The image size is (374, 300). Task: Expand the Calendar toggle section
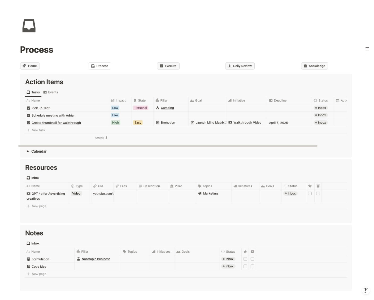click(28, 151)
